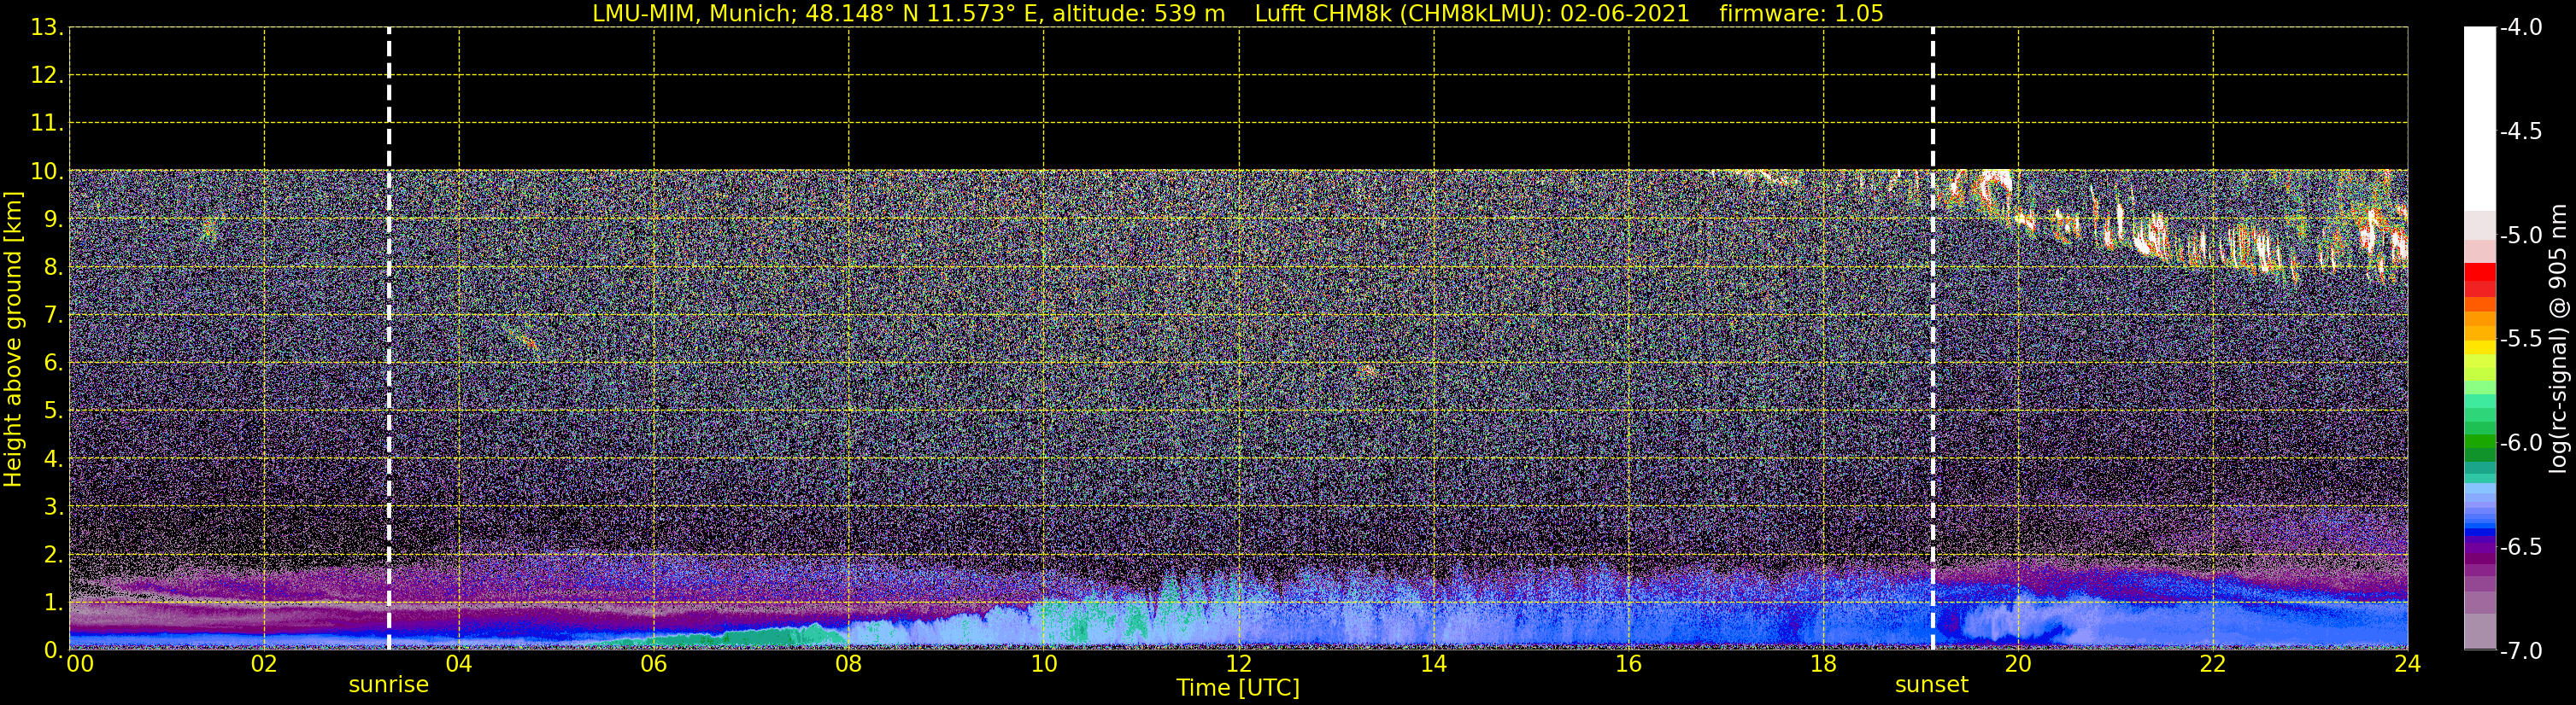The image size is (2576, 705).
Task: Click the "LMU-MIM, Munich" station text in title
Action: pos(694,14)
